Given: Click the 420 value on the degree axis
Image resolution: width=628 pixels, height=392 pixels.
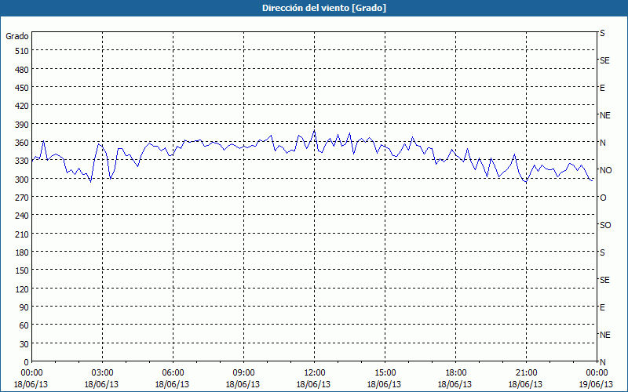Looking at the screenshot, I should 22,106.
